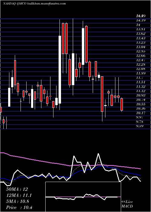
Task: Select the 9.97 price axis label
Action: click(x=140, y=117)
